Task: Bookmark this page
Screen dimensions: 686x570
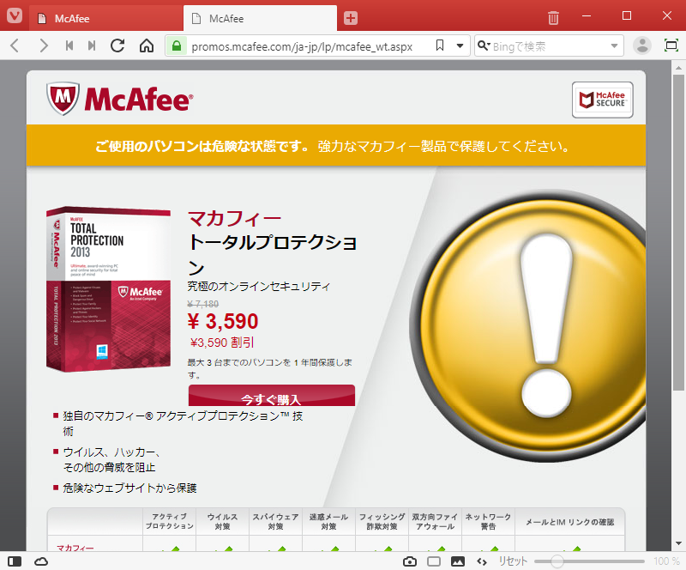Action: (x=440, y=45)
